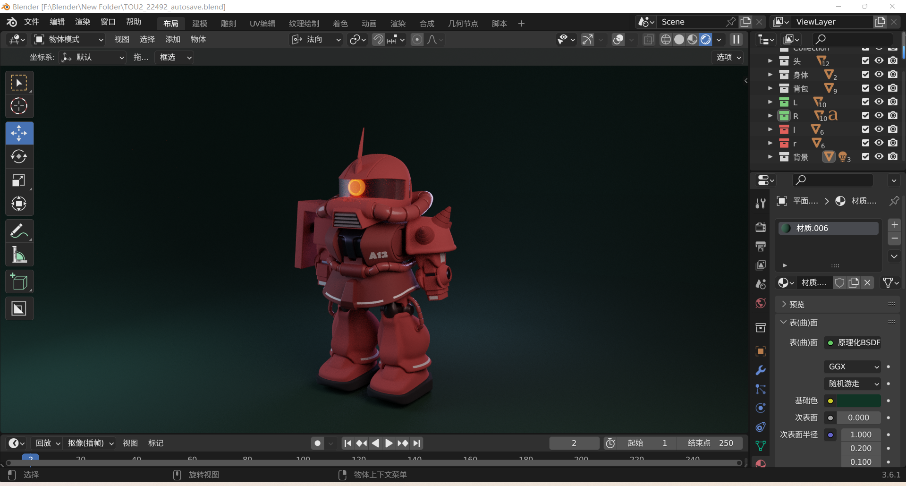Disable rendering for the 背景 collection
The width and height of the screenshot is (906, 486).
click(x=892, y=157)
